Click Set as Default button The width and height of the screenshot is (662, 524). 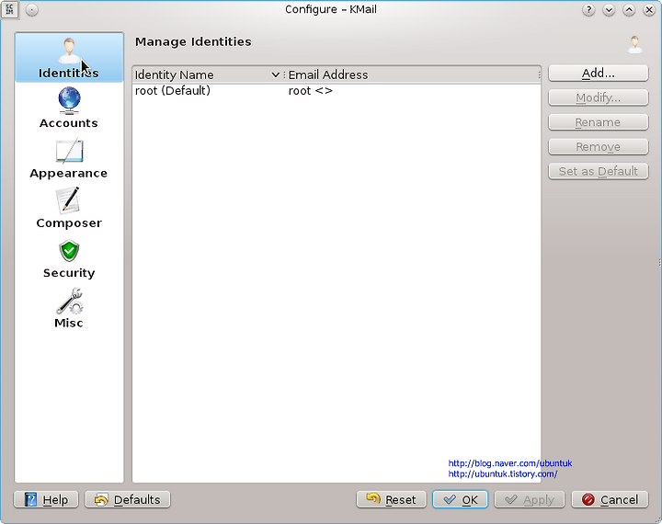tap(599, 171)
